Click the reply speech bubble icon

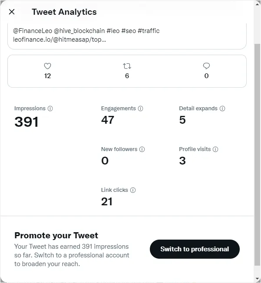coord(206,66)
